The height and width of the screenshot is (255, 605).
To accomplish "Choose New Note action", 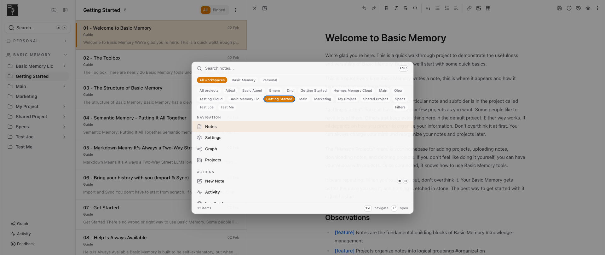I will pos(302,181).
